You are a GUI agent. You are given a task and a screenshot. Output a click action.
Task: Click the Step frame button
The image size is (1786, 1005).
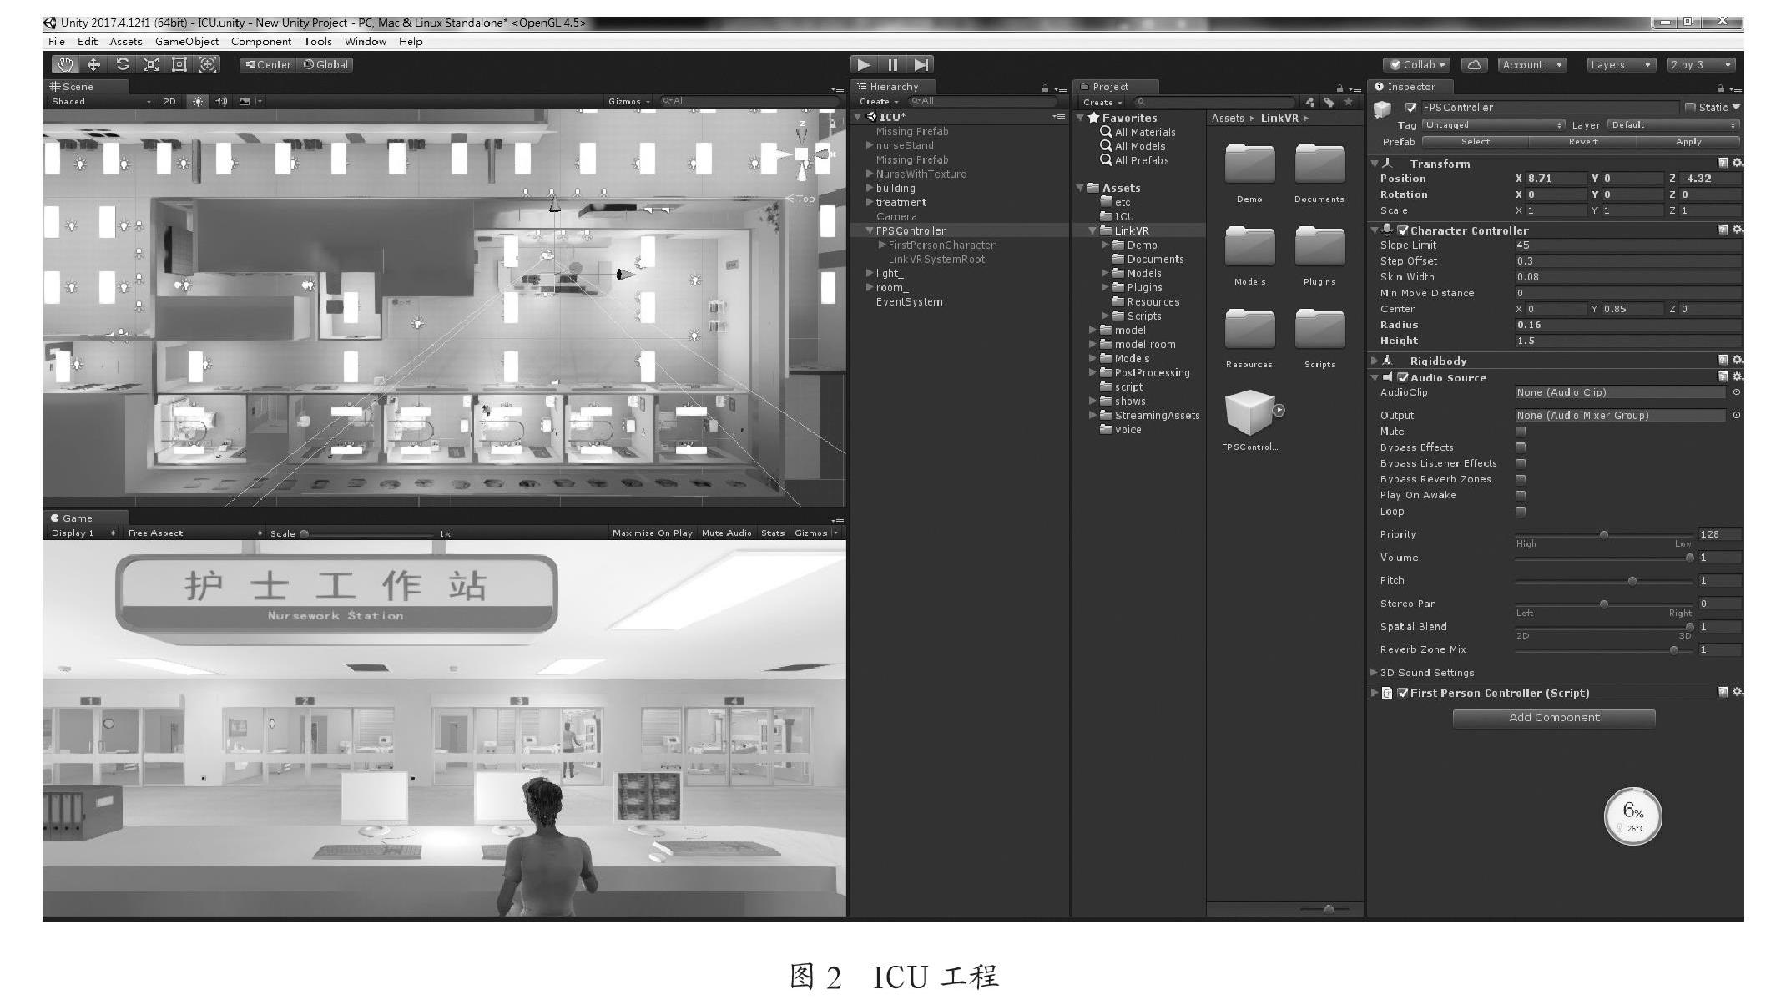point(921,64)
